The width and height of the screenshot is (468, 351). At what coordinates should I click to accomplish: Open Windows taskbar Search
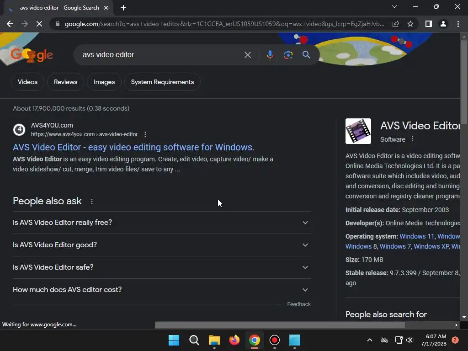click(194, 340)
